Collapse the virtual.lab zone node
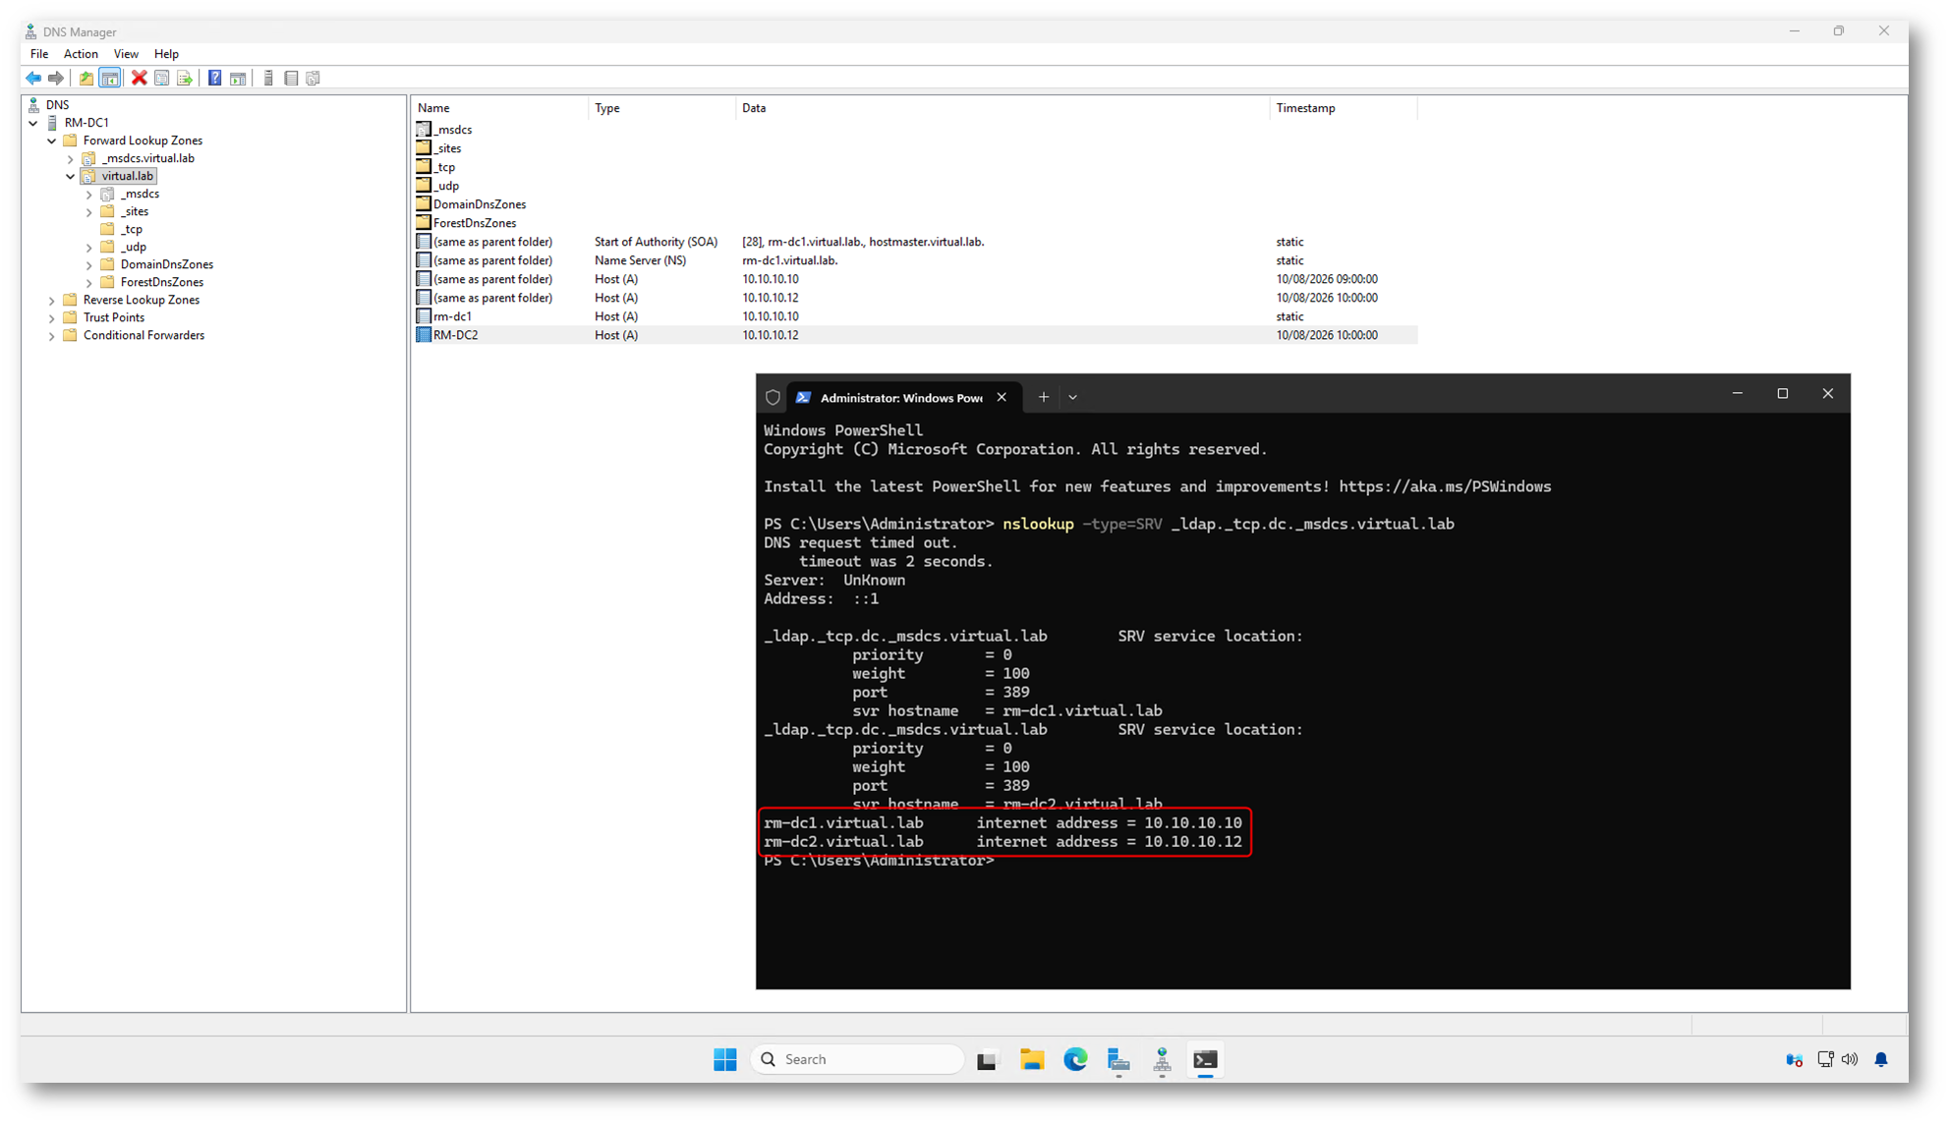 [71, 176]
